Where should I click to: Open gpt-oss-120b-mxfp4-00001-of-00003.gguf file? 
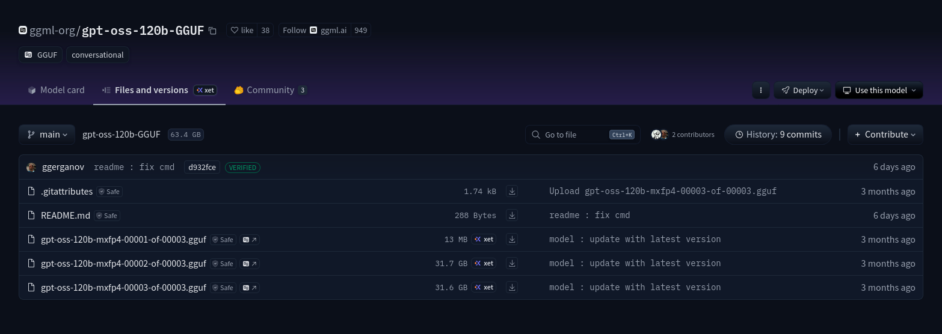[x=123, y=239]
